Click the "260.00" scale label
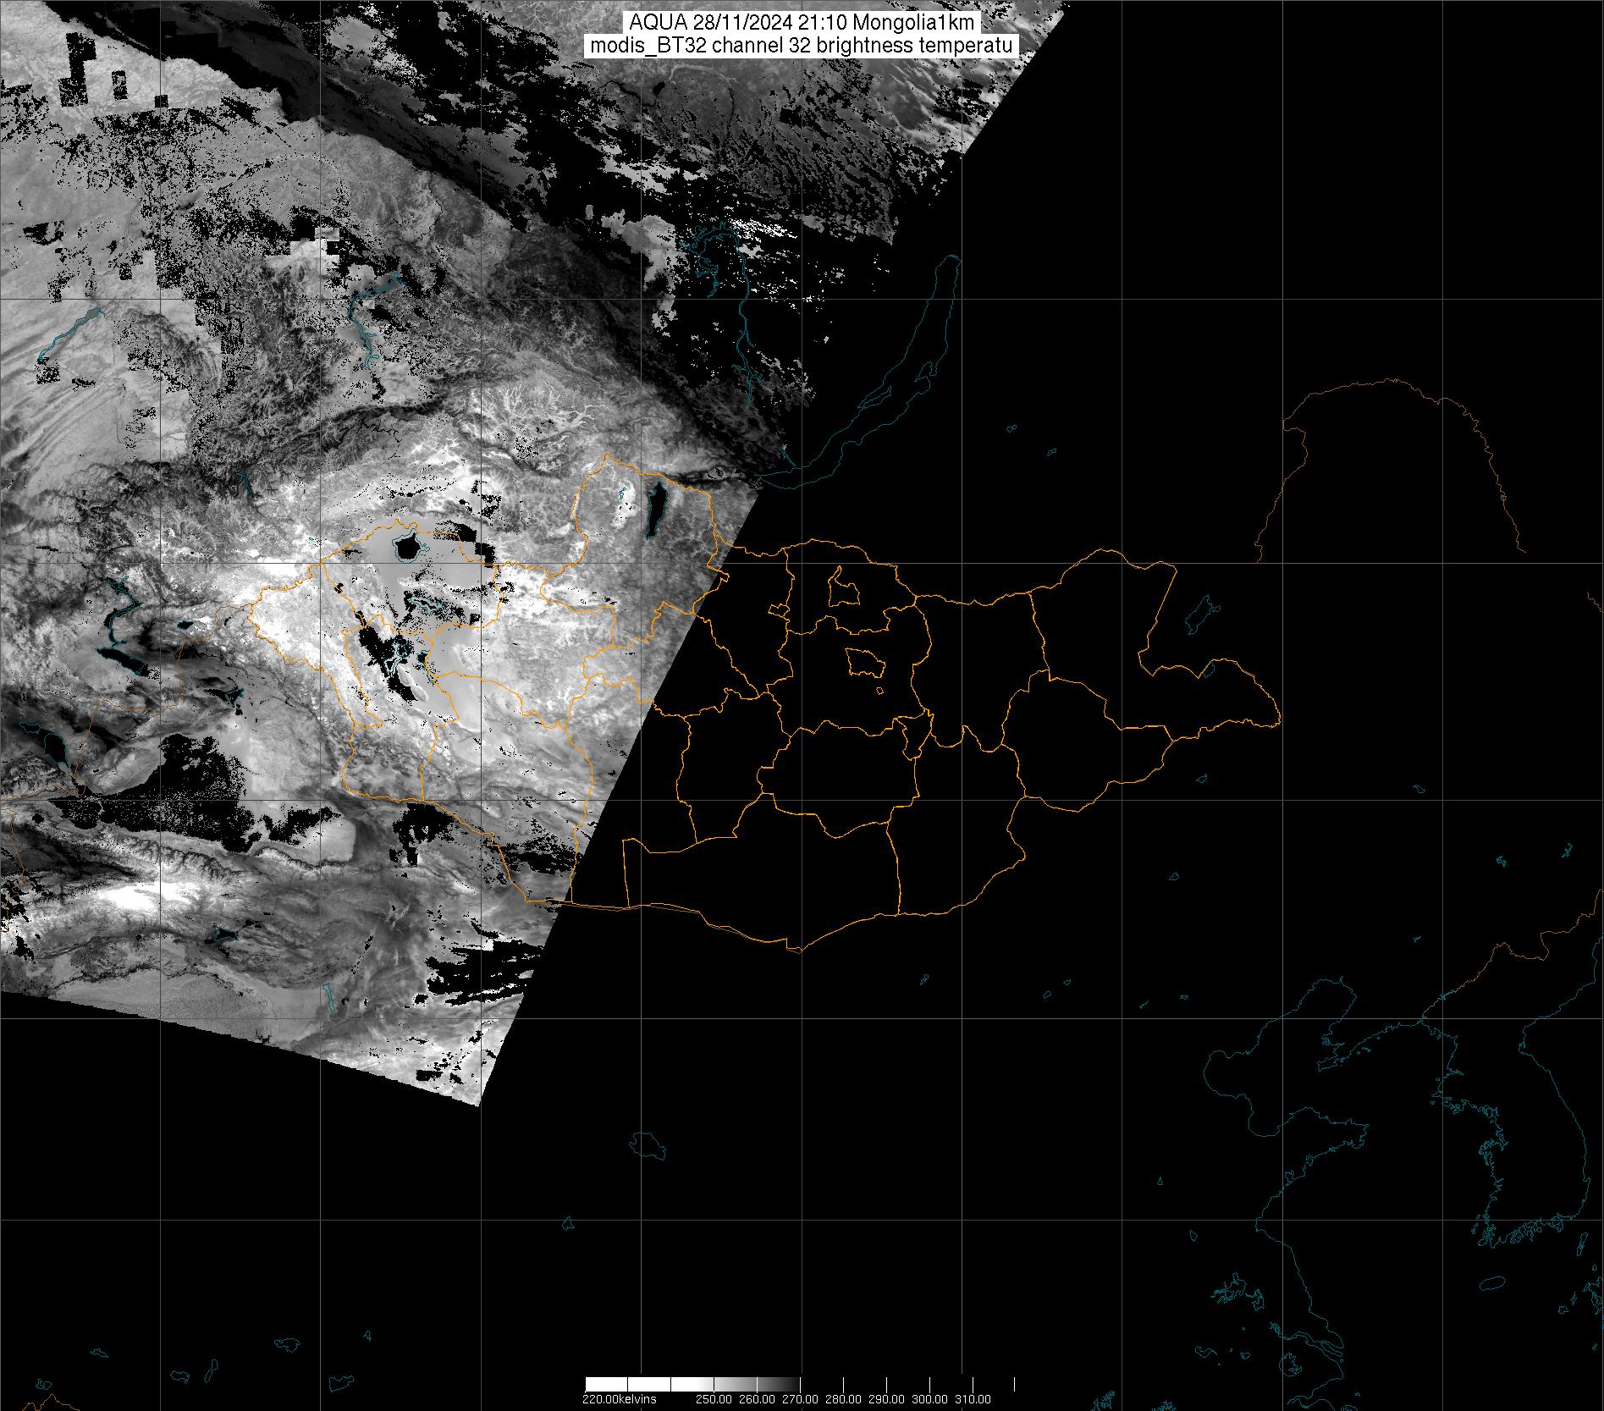 pos(756,1399)
